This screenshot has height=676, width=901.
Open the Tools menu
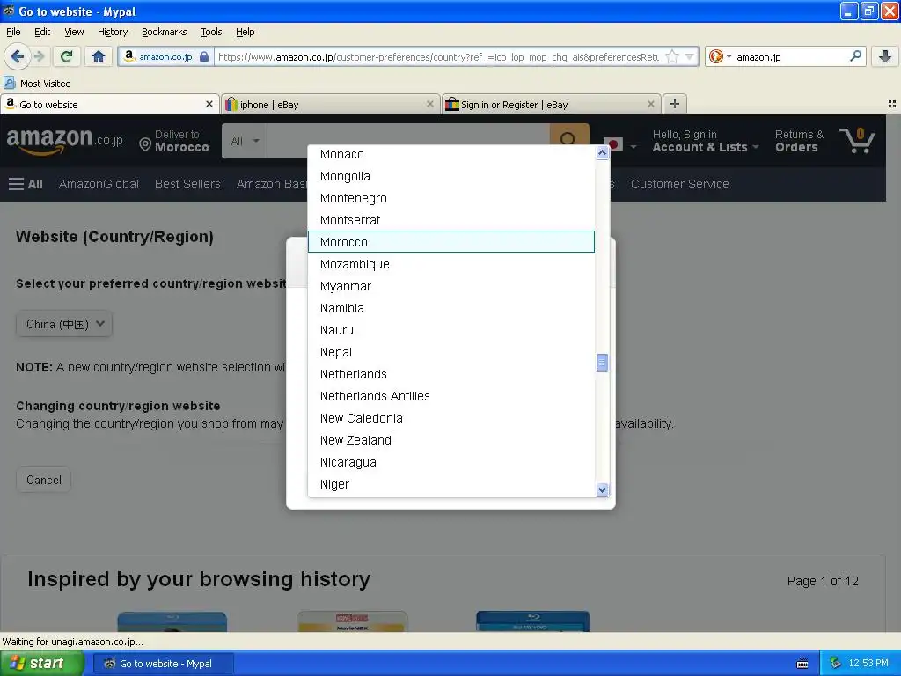coord(211,32)
